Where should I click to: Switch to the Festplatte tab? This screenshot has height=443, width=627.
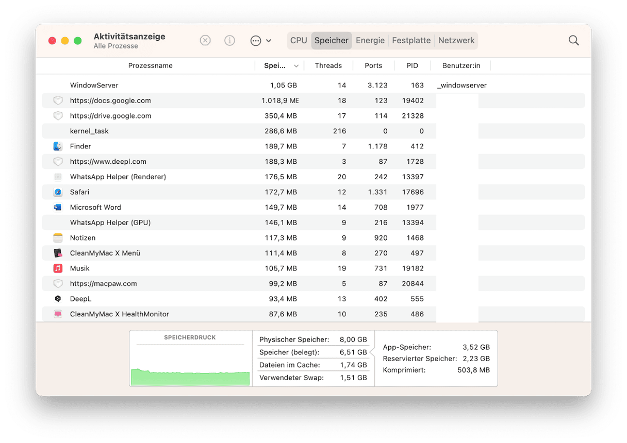pyautogui.click(x=411, y=41)
